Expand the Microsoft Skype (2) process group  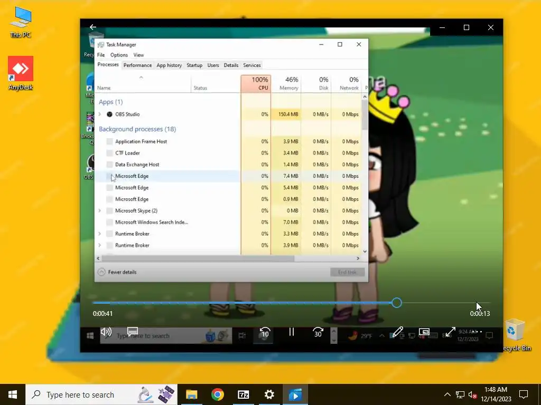pos(100,210)
